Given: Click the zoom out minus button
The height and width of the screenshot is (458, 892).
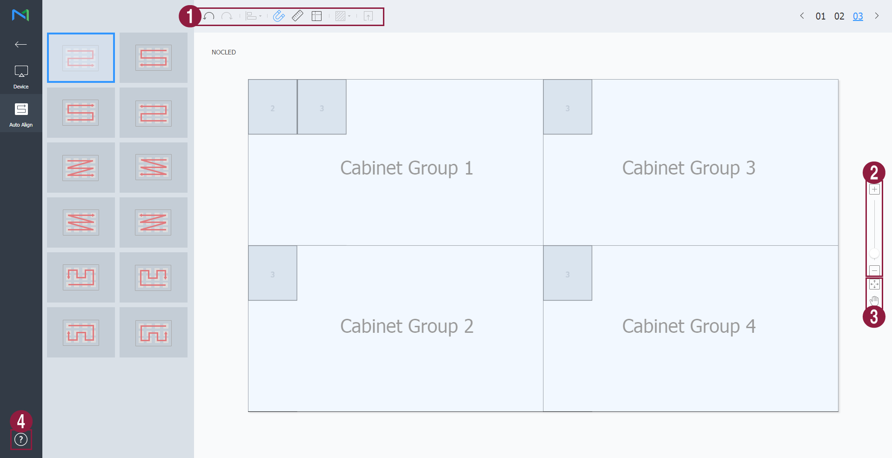Looking at the screenshot, I should 874,270.
